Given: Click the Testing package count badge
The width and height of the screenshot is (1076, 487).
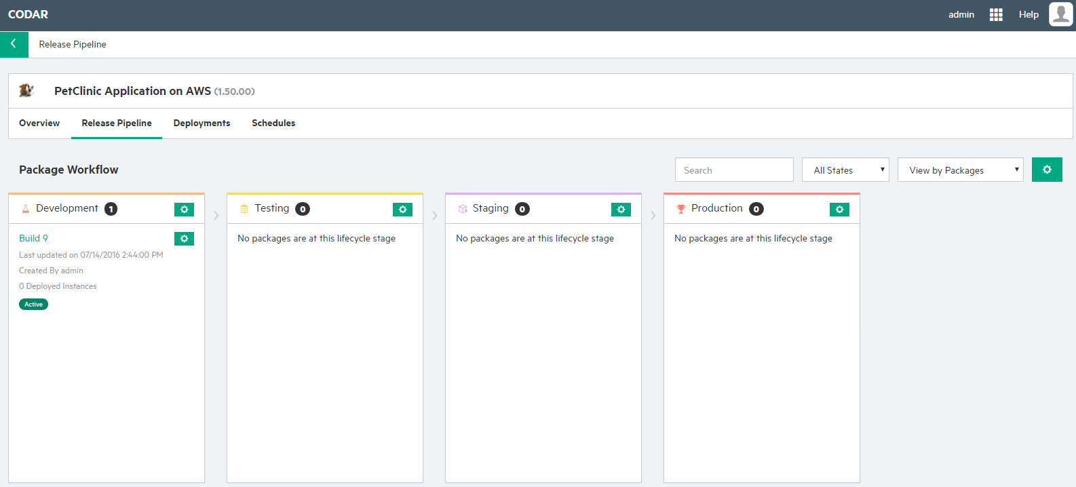Looking at the screenshot, I should 303,209.
